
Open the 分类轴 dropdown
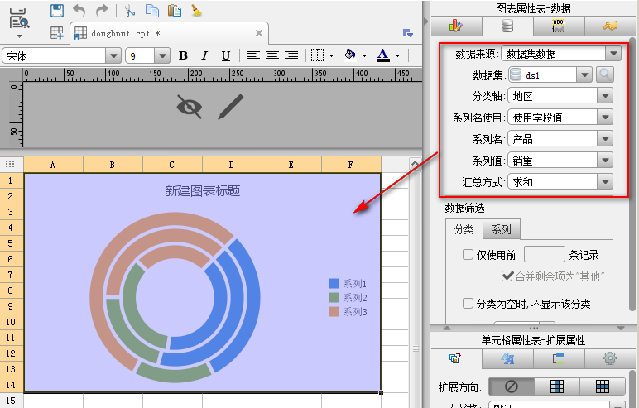tap(605, 96)
